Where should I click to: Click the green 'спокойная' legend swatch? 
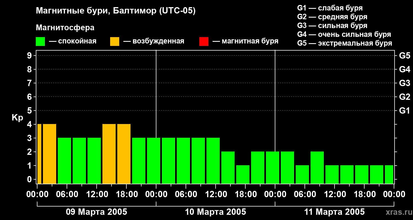click(40, 41)
